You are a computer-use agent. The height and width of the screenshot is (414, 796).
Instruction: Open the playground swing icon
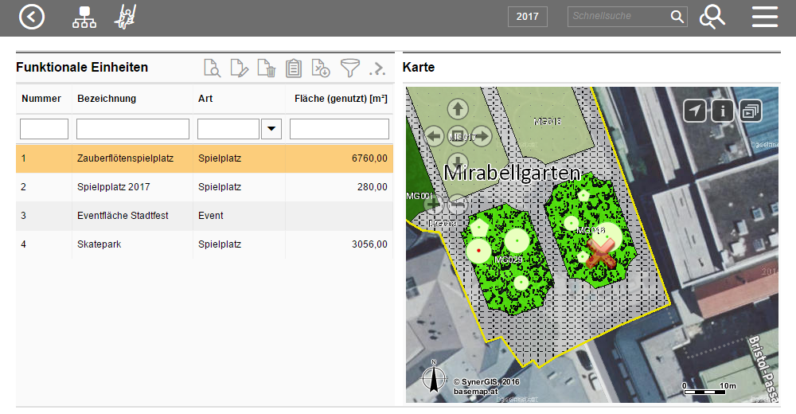(126, 17)
